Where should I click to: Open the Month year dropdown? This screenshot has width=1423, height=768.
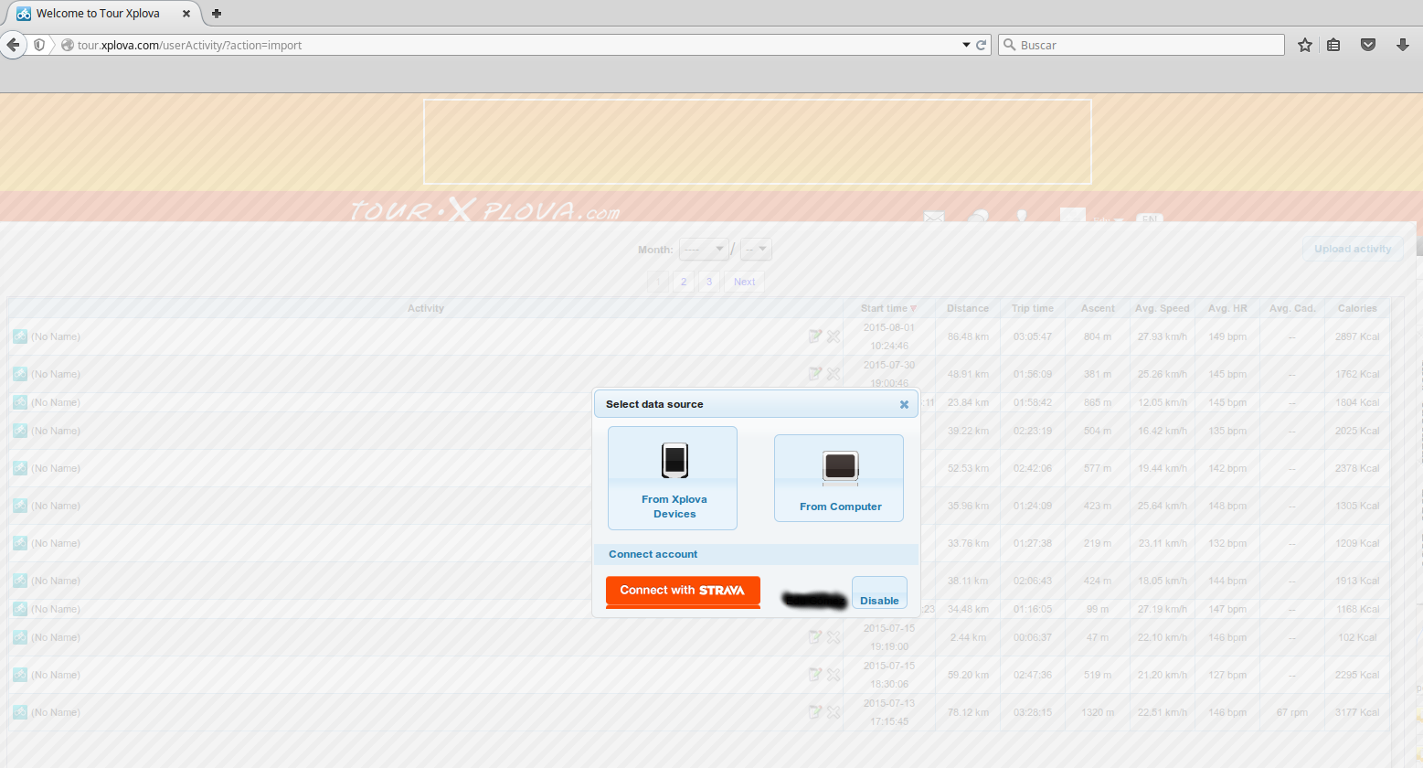(704, 249)
